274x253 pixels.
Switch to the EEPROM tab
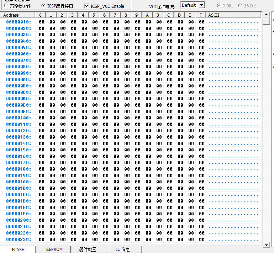click(54, 249)
